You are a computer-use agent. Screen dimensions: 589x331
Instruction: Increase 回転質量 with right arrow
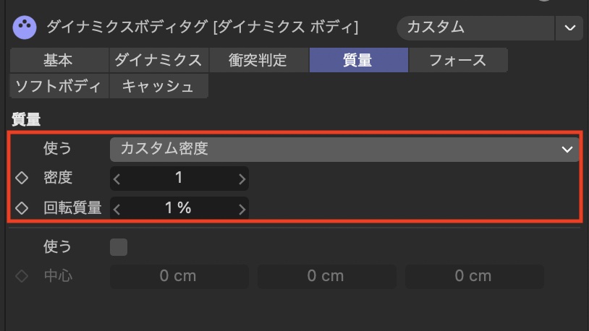tap(242, 209)
